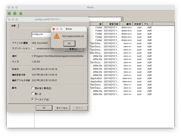This screenshot has height=136, width=181.
Task: Confirm properties with the bottom OK button
Action: pyautogui.click(x=44, y=108)
